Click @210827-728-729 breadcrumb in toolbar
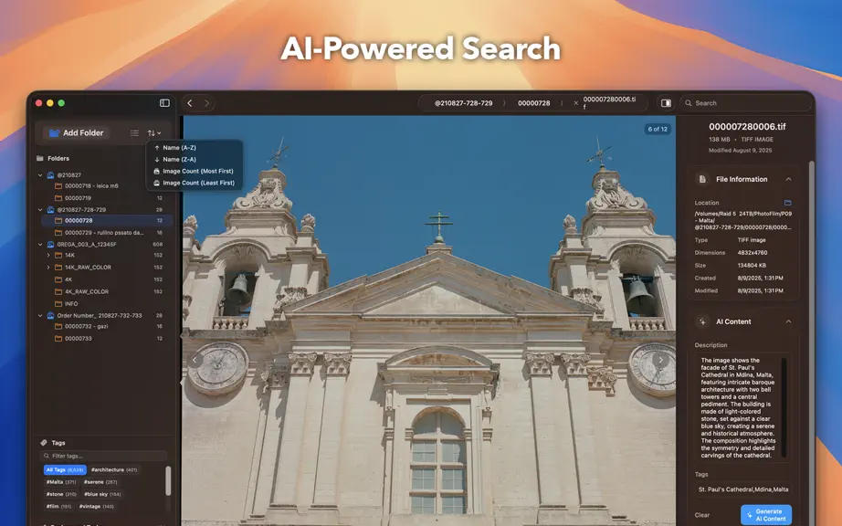Viewport: 842px width, 526px height. point(463,103)
